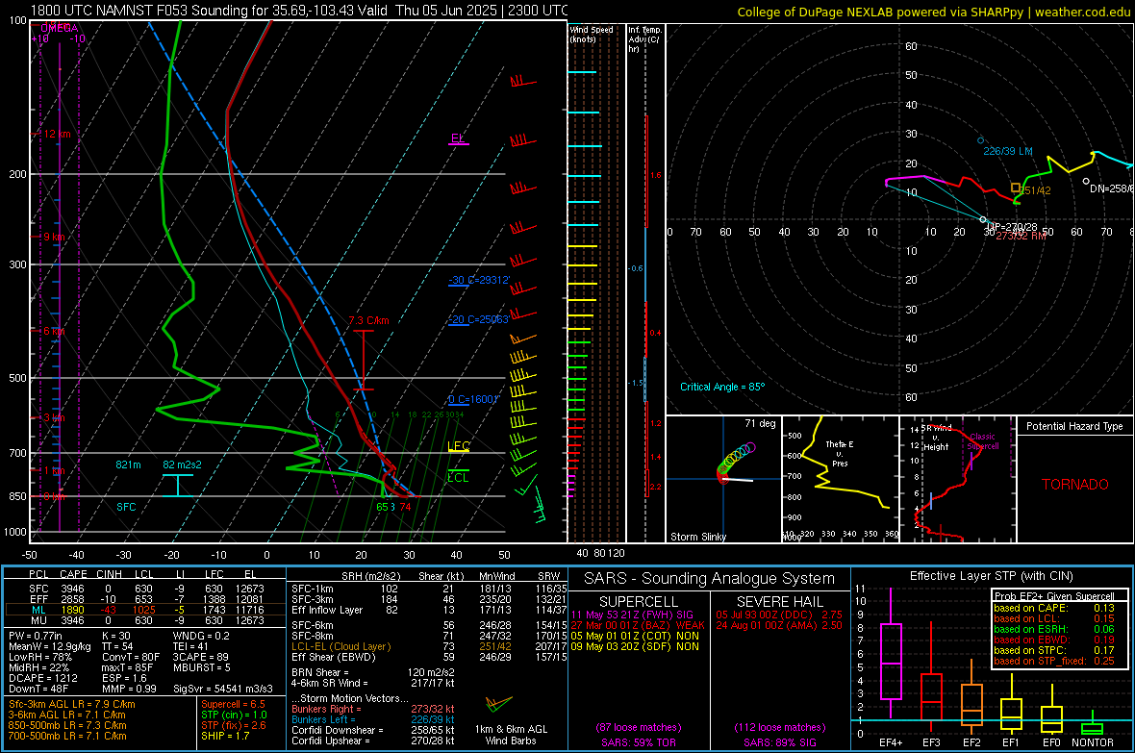Screen dimensions: 1135x753
Task: Click the Wind Speed (knots) panel header
Action: (591, 34)
